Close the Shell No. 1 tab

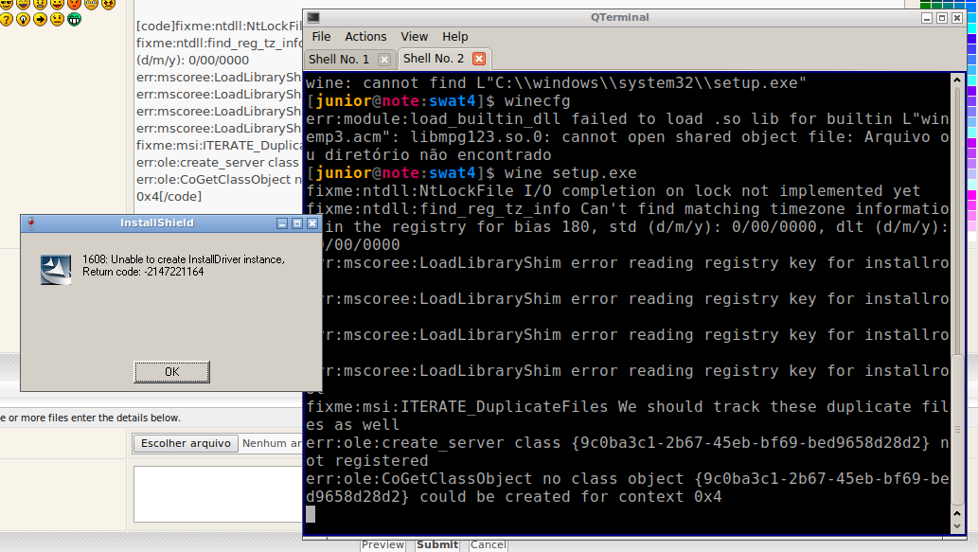384,60
